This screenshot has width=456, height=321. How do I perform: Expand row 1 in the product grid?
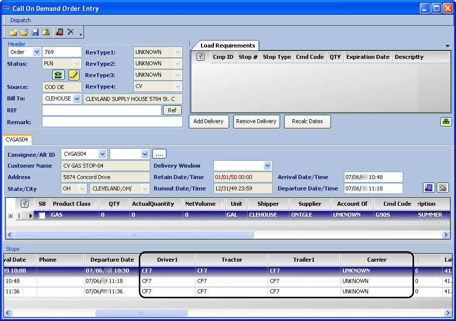click(x=10, y=216)
